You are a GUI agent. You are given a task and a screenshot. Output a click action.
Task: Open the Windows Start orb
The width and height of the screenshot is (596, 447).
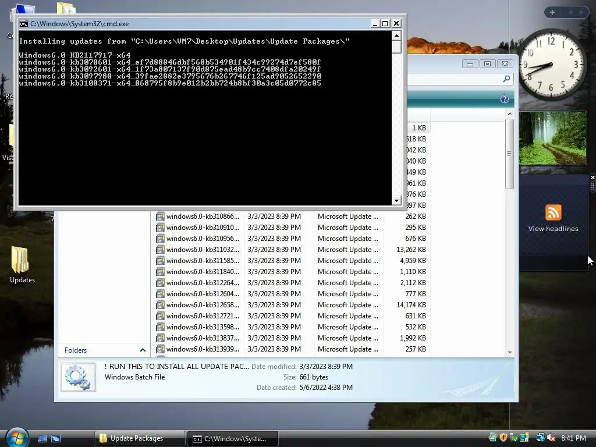click(17, 438)
